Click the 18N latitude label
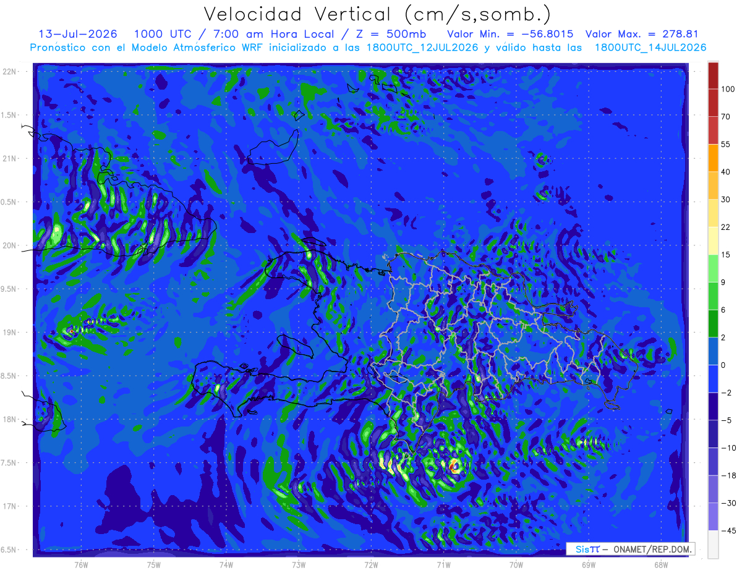This screenshot has height=573, width=742. tap(9, 419)
